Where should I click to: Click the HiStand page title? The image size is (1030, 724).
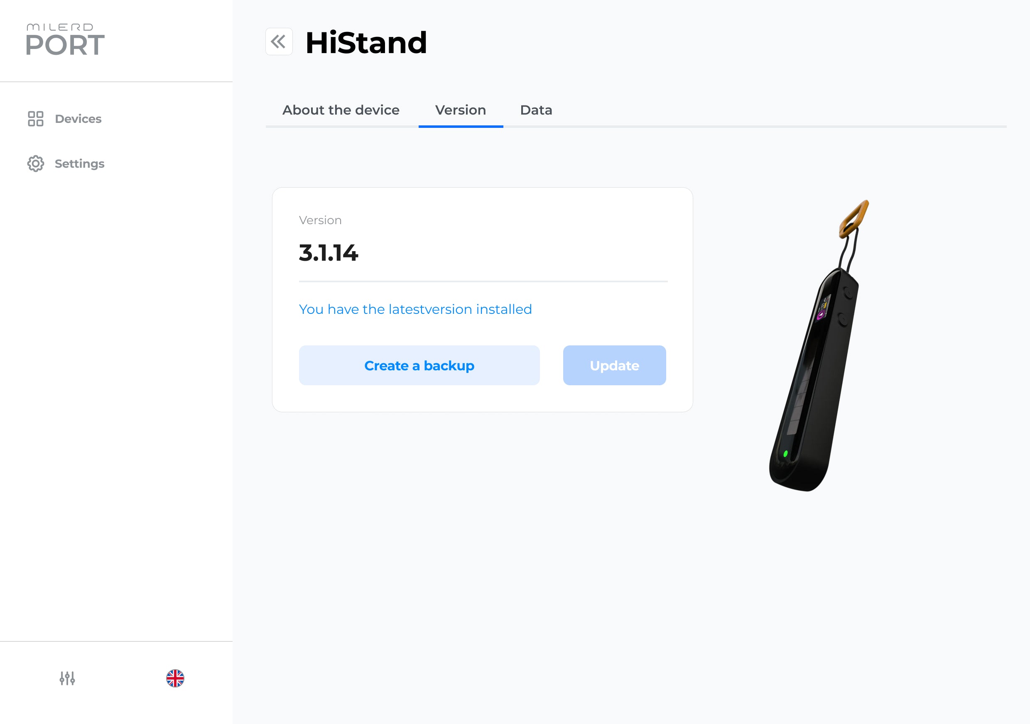point(366,43)
